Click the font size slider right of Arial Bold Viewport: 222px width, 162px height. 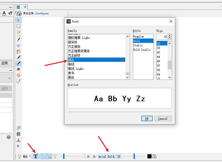pos(134,156)
